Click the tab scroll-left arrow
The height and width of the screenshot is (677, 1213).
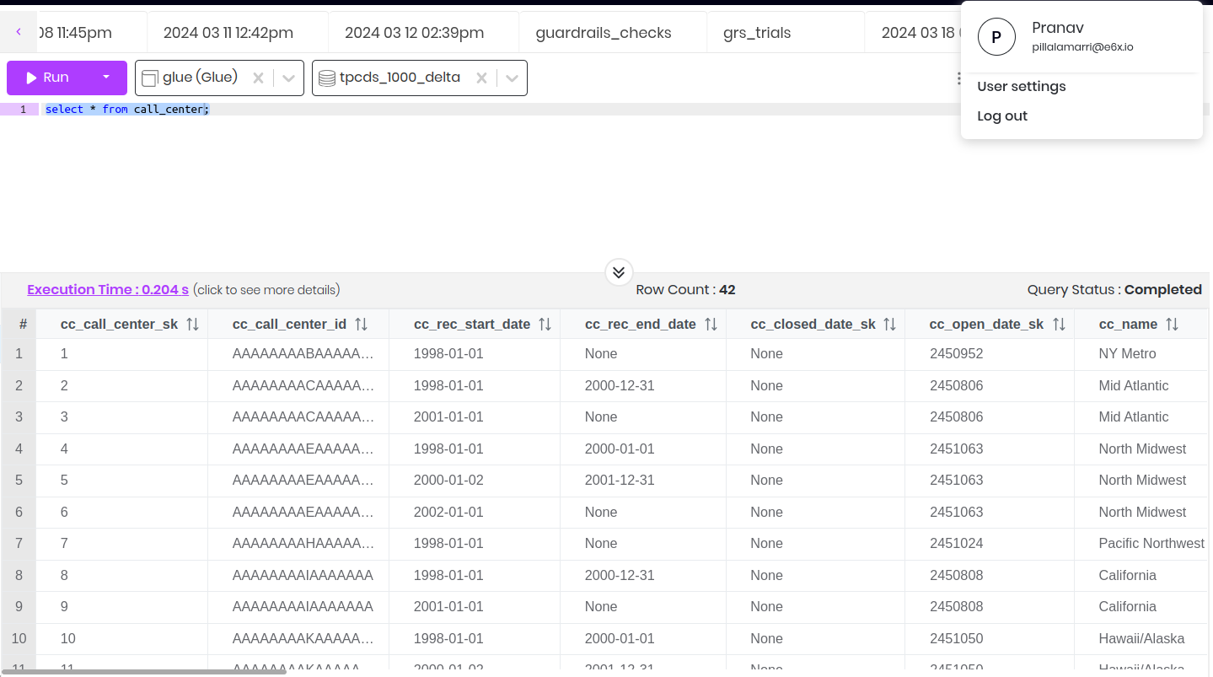19,32
